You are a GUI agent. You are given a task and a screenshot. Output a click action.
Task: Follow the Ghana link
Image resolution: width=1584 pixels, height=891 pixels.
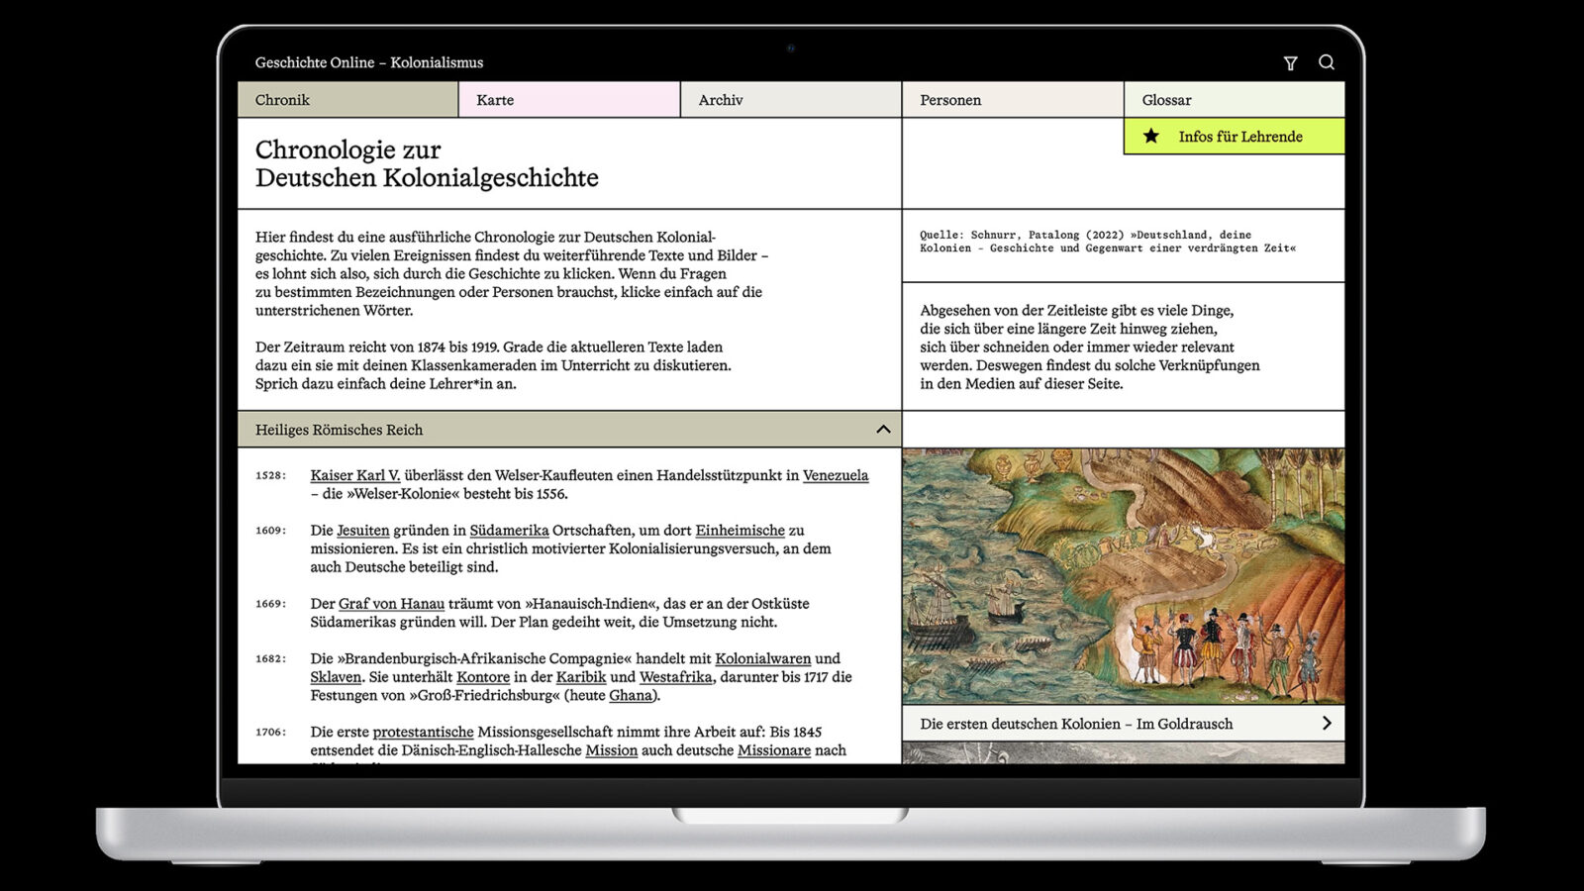click(x=631, y=695)
